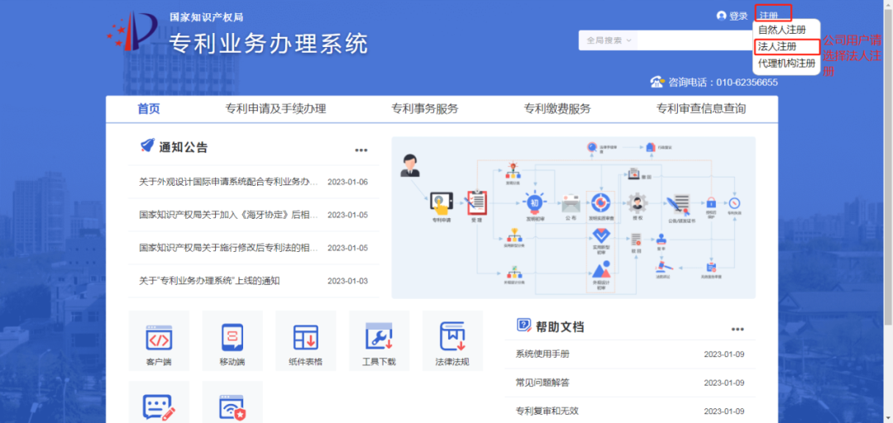
Task: Click the 专利业务办理系统 site title
Action: coord(269,44)
